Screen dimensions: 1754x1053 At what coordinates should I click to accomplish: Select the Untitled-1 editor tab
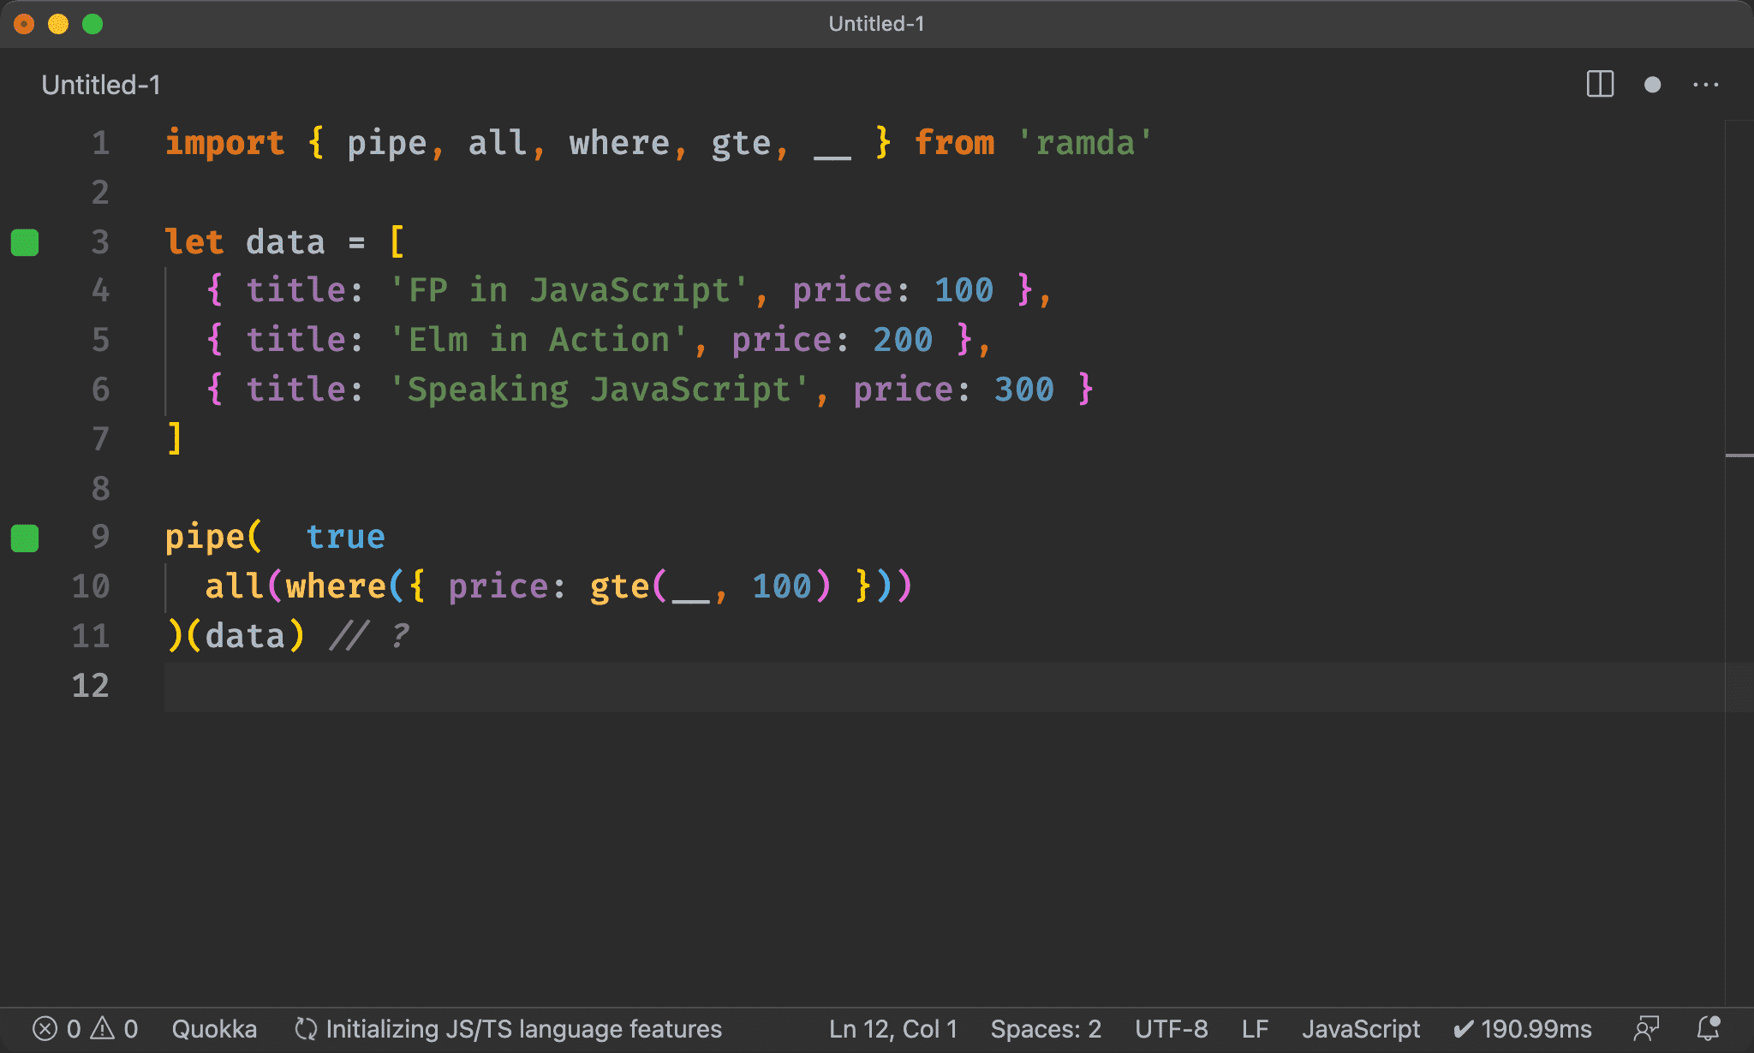pyautogui.click(x=101, y=85)
